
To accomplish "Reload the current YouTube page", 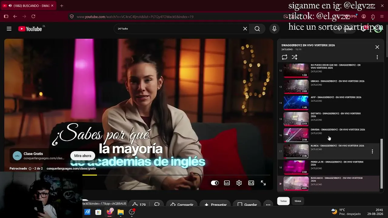I will [33, 16].
